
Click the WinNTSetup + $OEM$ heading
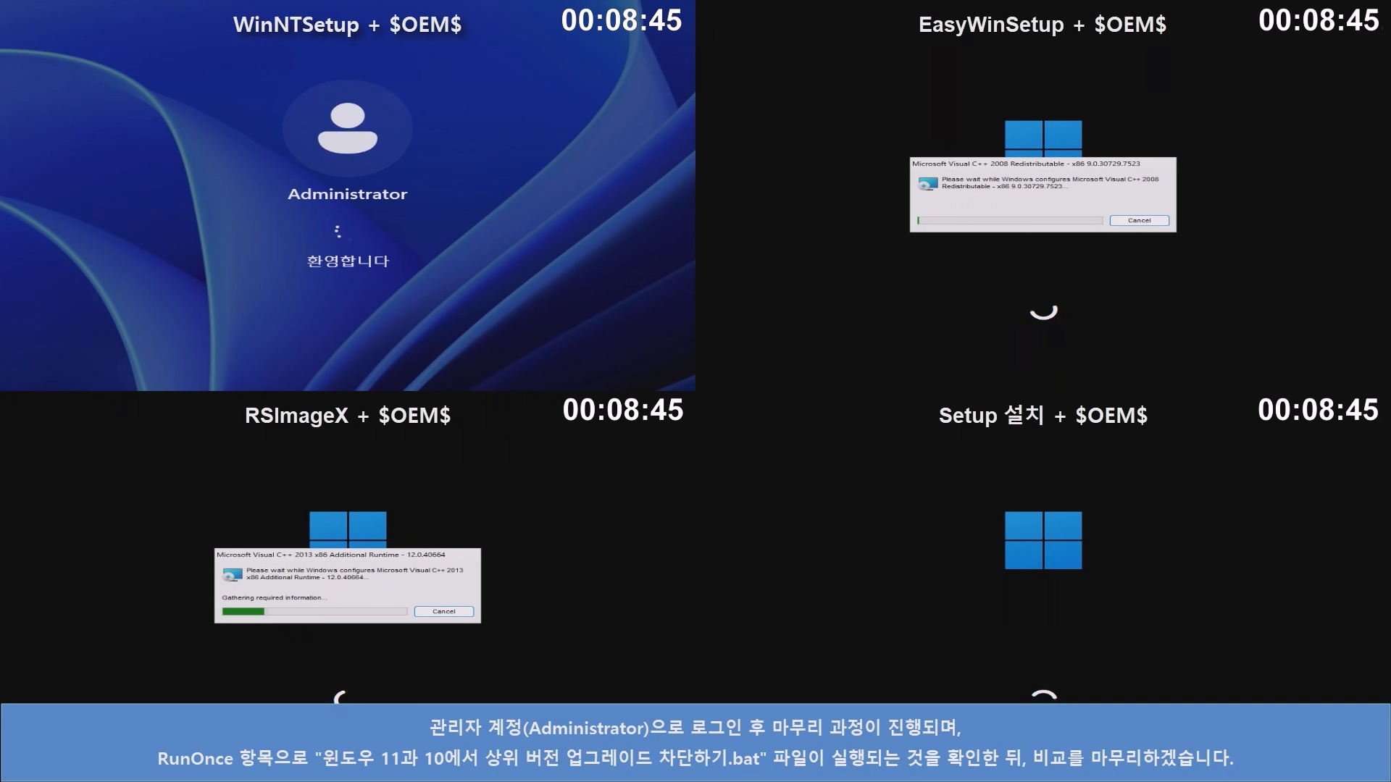[x=347, y=25]
